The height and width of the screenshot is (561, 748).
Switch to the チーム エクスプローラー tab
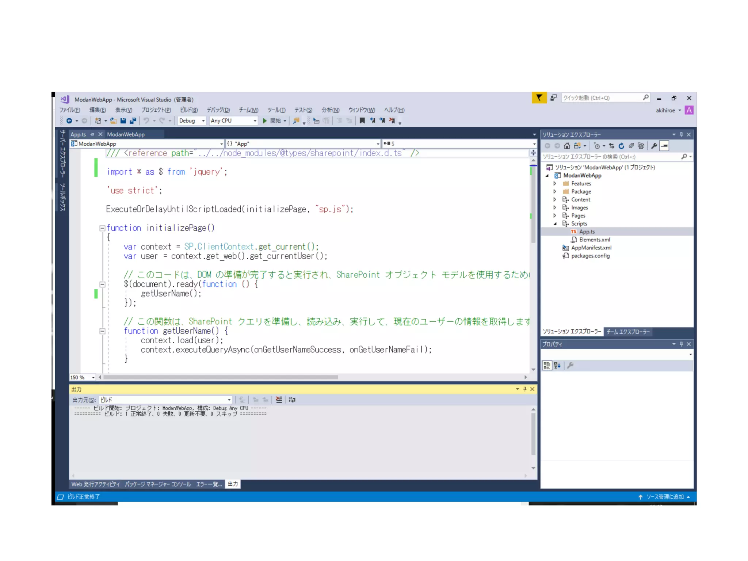pyautogui.click(x=628, y=332)
